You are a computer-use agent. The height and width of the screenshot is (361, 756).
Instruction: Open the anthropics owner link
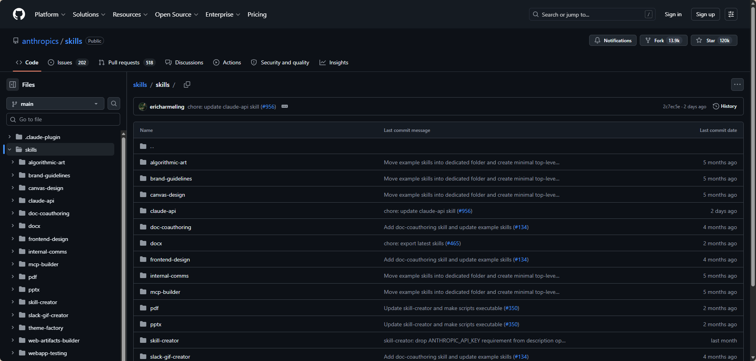coord(40,41)
